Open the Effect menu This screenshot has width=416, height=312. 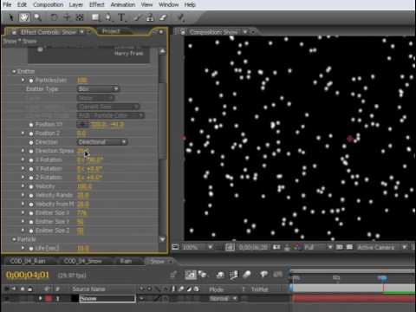coord(96,4)
